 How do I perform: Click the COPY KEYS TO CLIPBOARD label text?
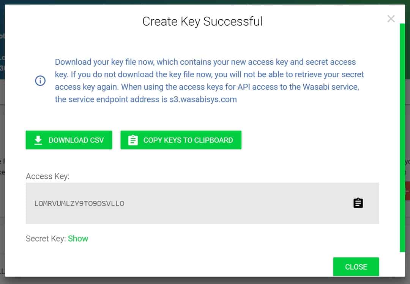click(188, 140)
